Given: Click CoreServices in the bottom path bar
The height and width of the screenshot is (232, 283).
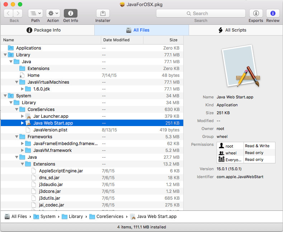Looking at the screenshot, I should (107, 217).
